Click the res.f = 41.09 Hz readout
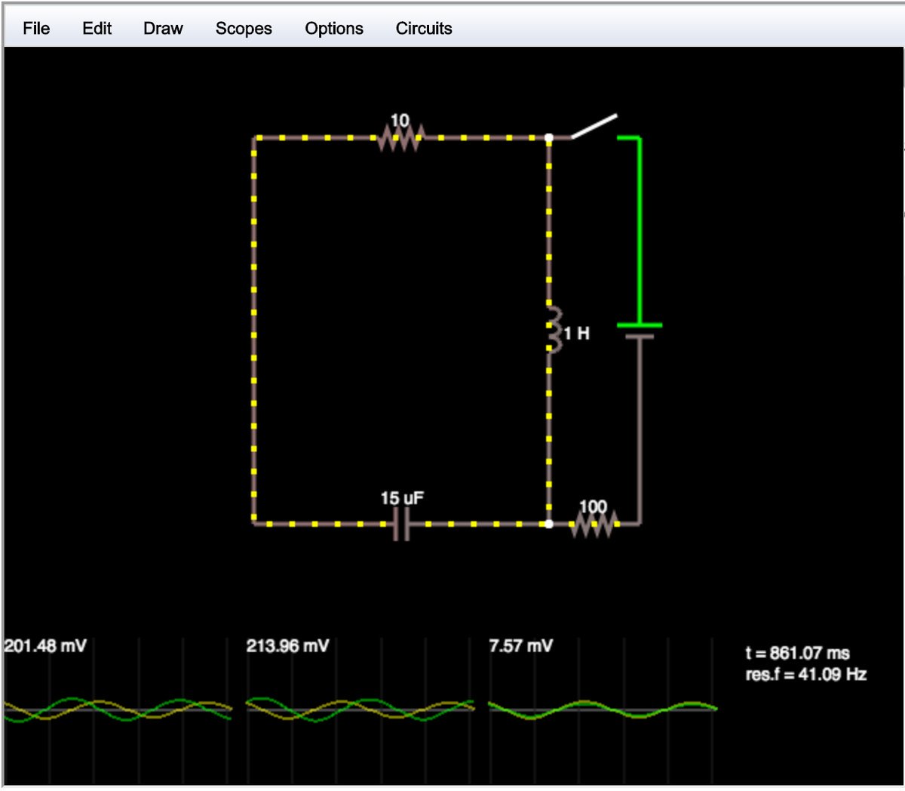This screenshot has width=905, height=791. point(805,674)
